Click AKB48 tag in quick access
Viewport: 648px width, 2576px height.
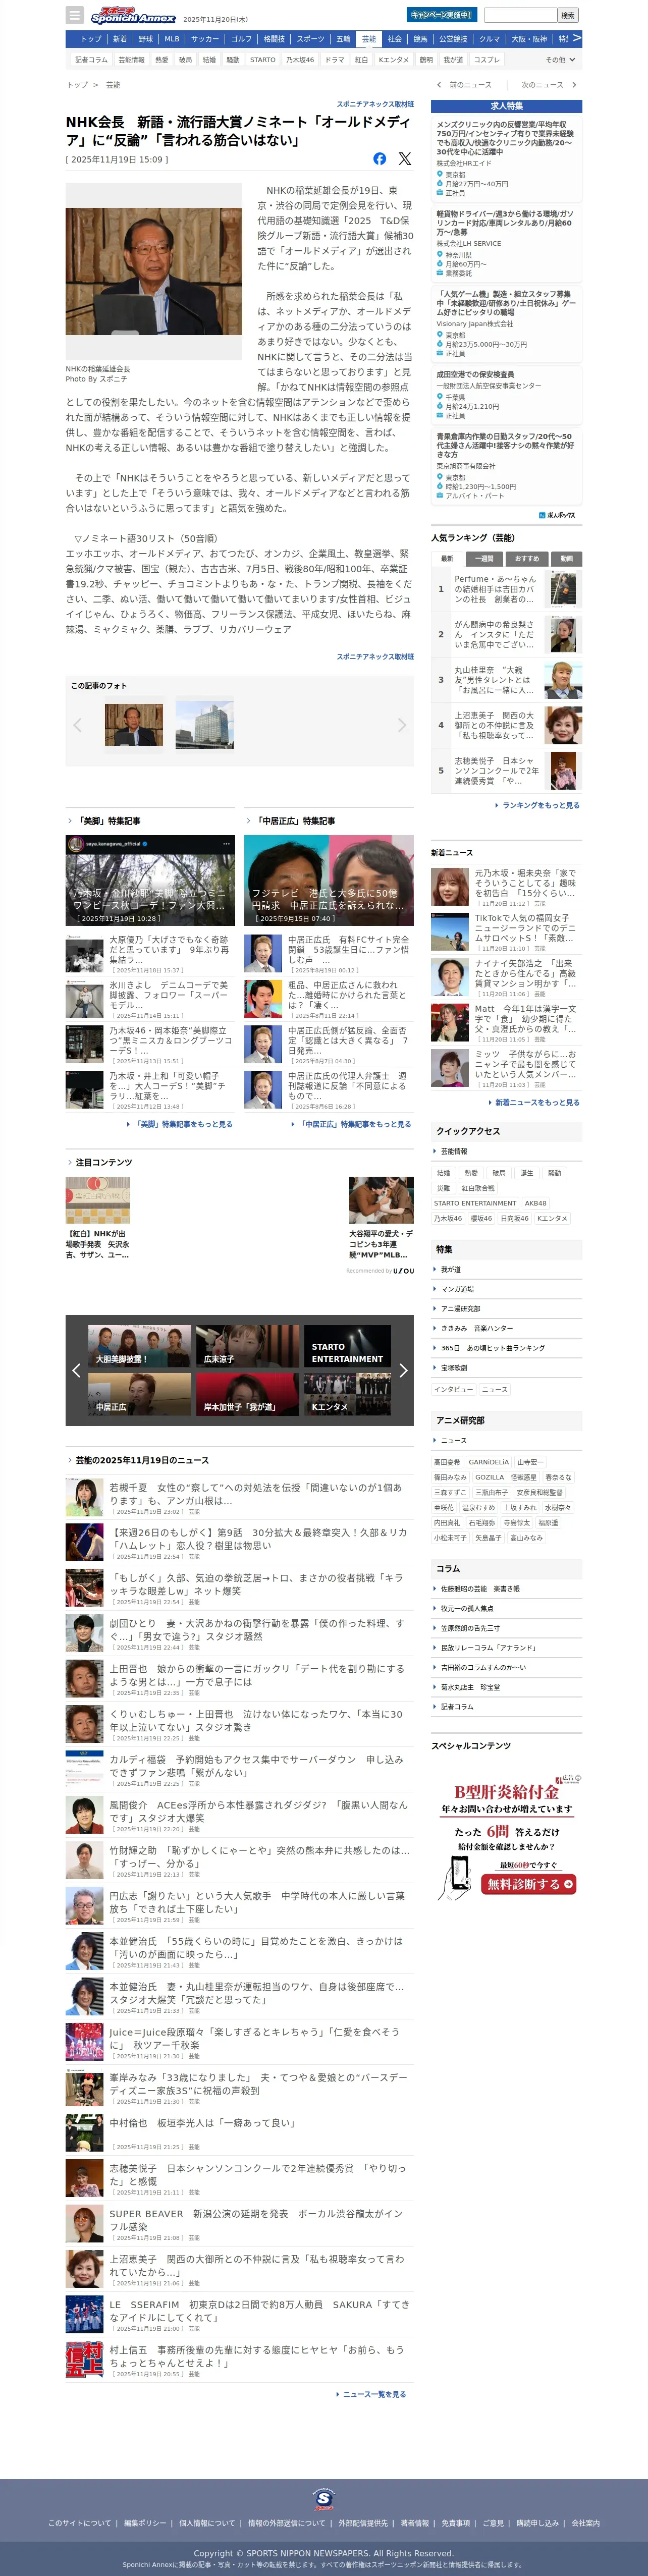[536, 1203]
